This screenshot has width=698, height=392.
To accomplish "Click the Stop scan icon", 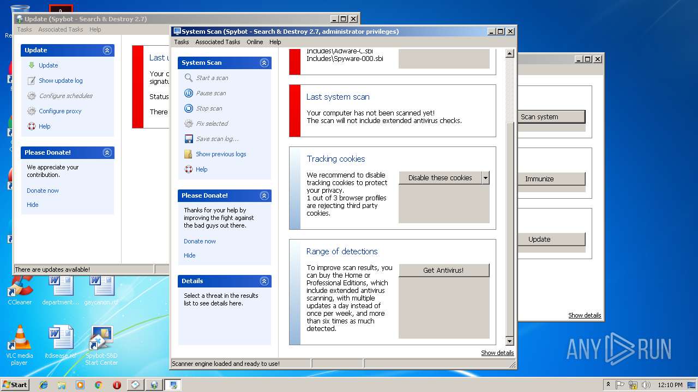I will 189,108.
